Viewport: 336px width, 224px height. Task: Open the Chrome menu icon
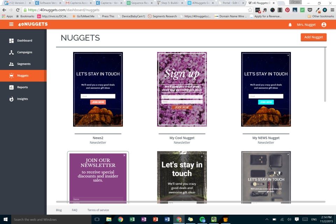coord(332,10)
